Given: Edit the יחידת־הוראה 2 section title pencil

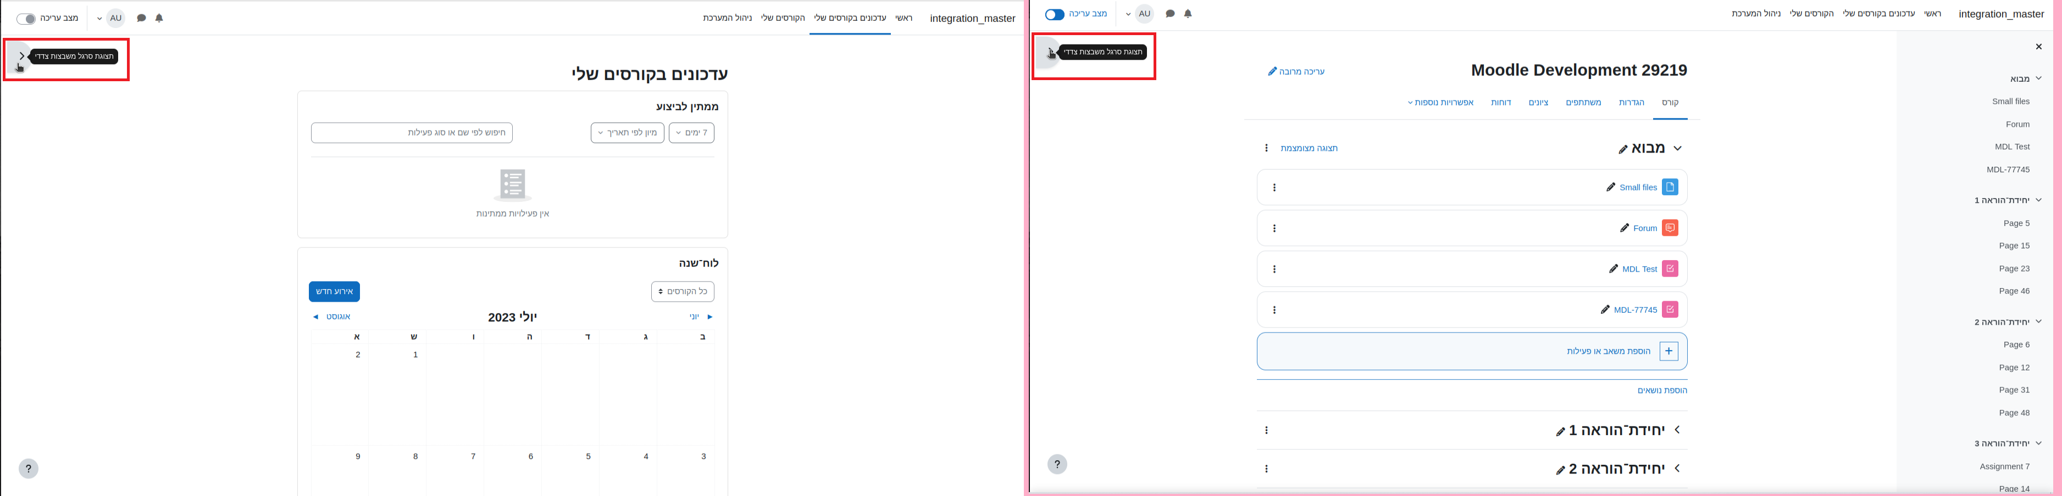Looking at the screenshot, I should [1560, 470].
